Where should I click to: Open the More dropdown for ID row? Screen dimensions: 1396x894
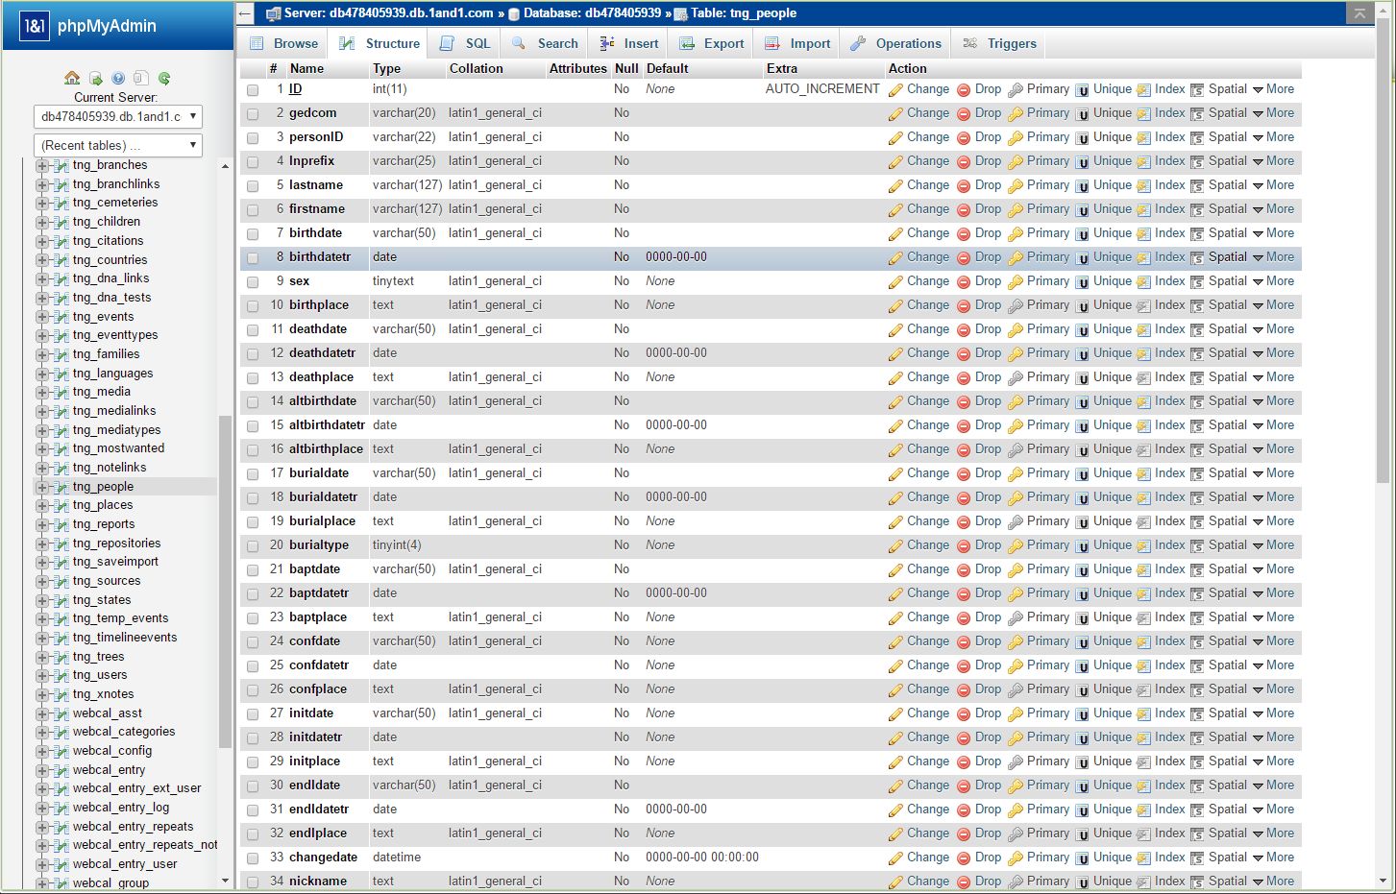tap(1273, 88)
